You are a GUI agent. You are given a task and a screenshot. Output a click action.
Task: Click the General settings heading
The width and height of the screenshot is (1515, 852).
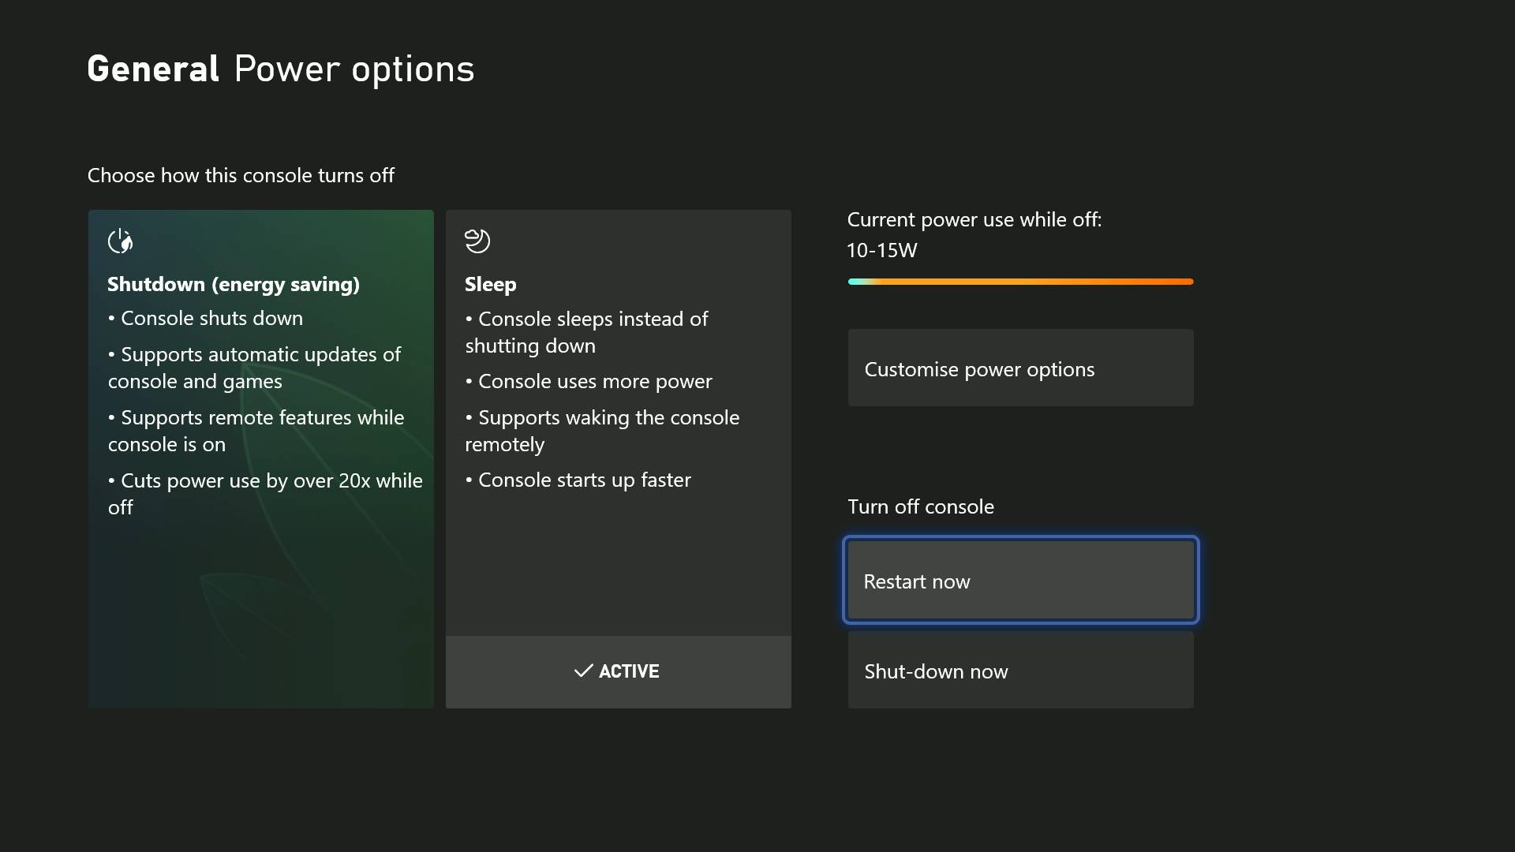tap(153, 69)
